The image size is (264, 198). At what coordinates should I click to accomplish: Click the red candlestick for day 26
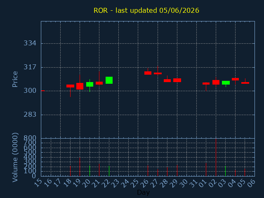[x=148, y=73]
